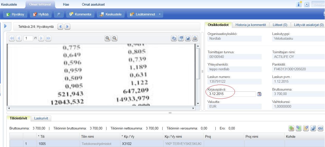
Task: Open the Hae tab
Action: (66, 4)
